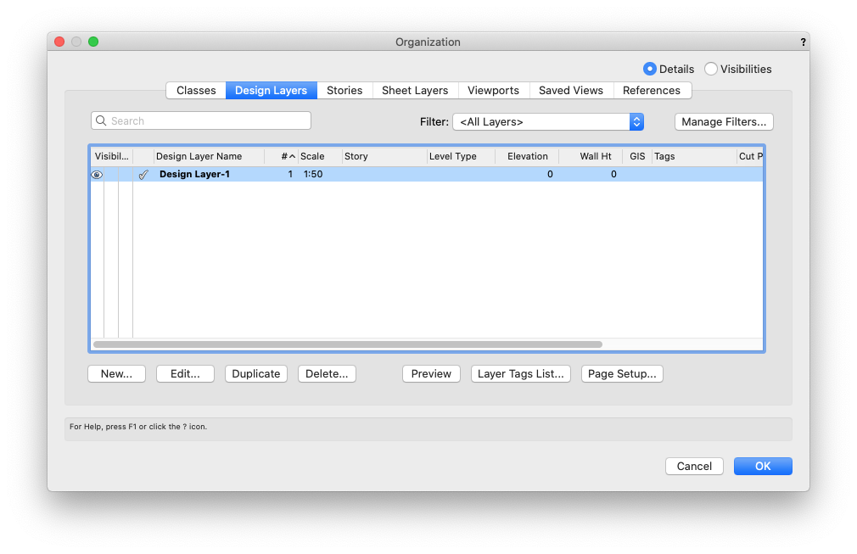857x554 pixels.
Task: Click the Delete... button
Action: pyautogui.click(x=327, y=373)
